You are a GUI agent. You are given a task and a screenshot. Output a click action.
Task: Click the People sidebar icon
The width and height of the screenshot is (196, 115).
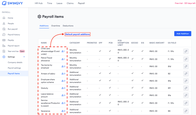(4, 23)
